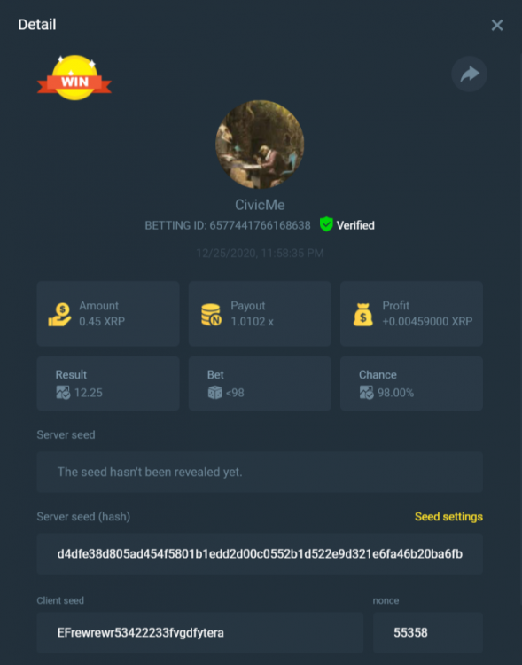
Task: Open CivicMe's profile avatar
Action: tap(260, 145)
